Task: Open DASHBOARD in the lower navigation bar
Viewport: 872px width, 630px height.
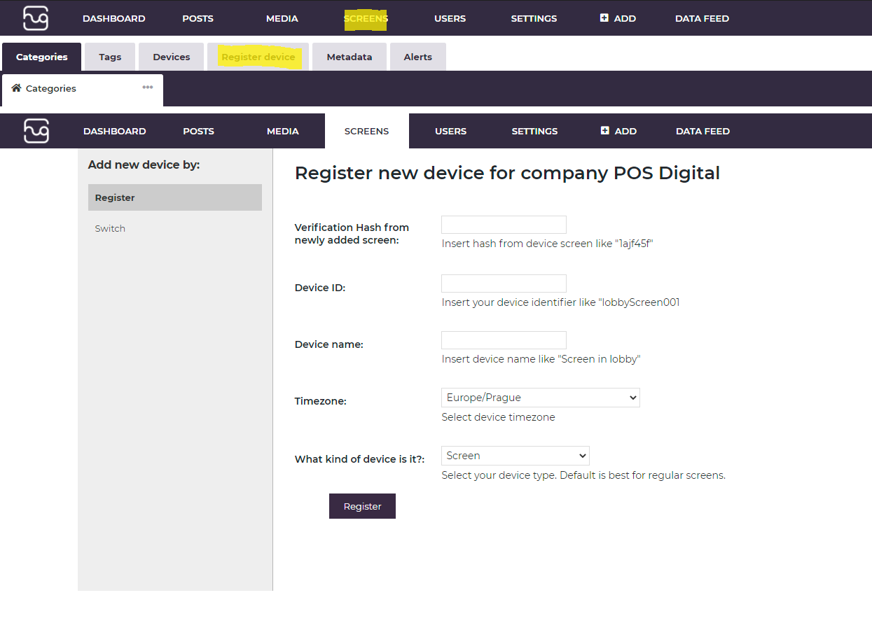Action: coord(115,131)
